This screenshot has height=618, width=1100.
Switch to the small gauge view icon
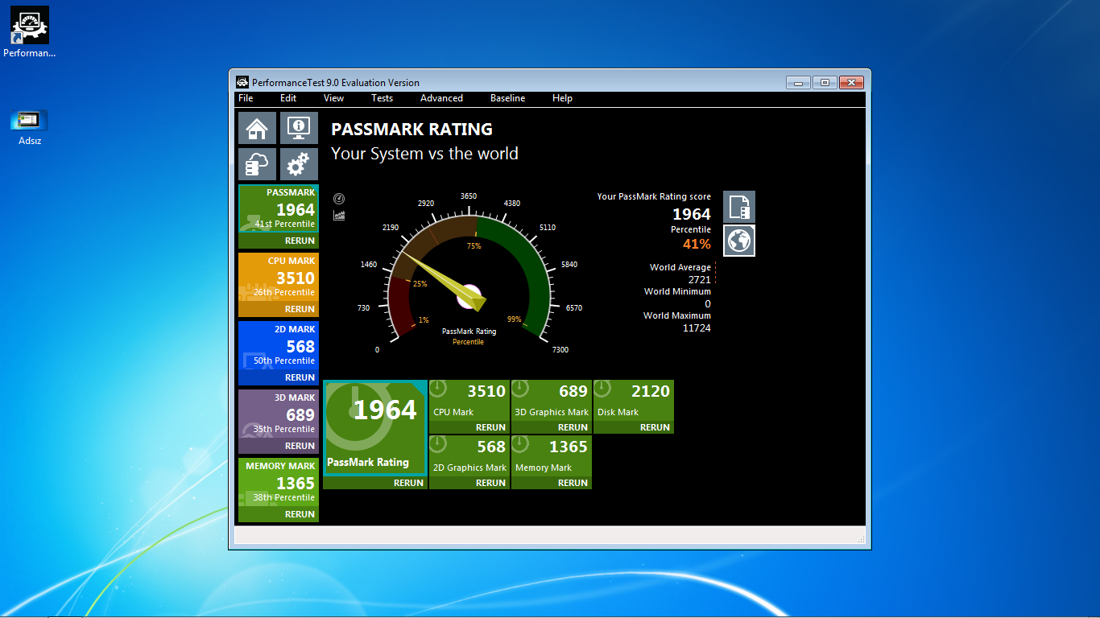pyautogui.click(x=339, y=199)
